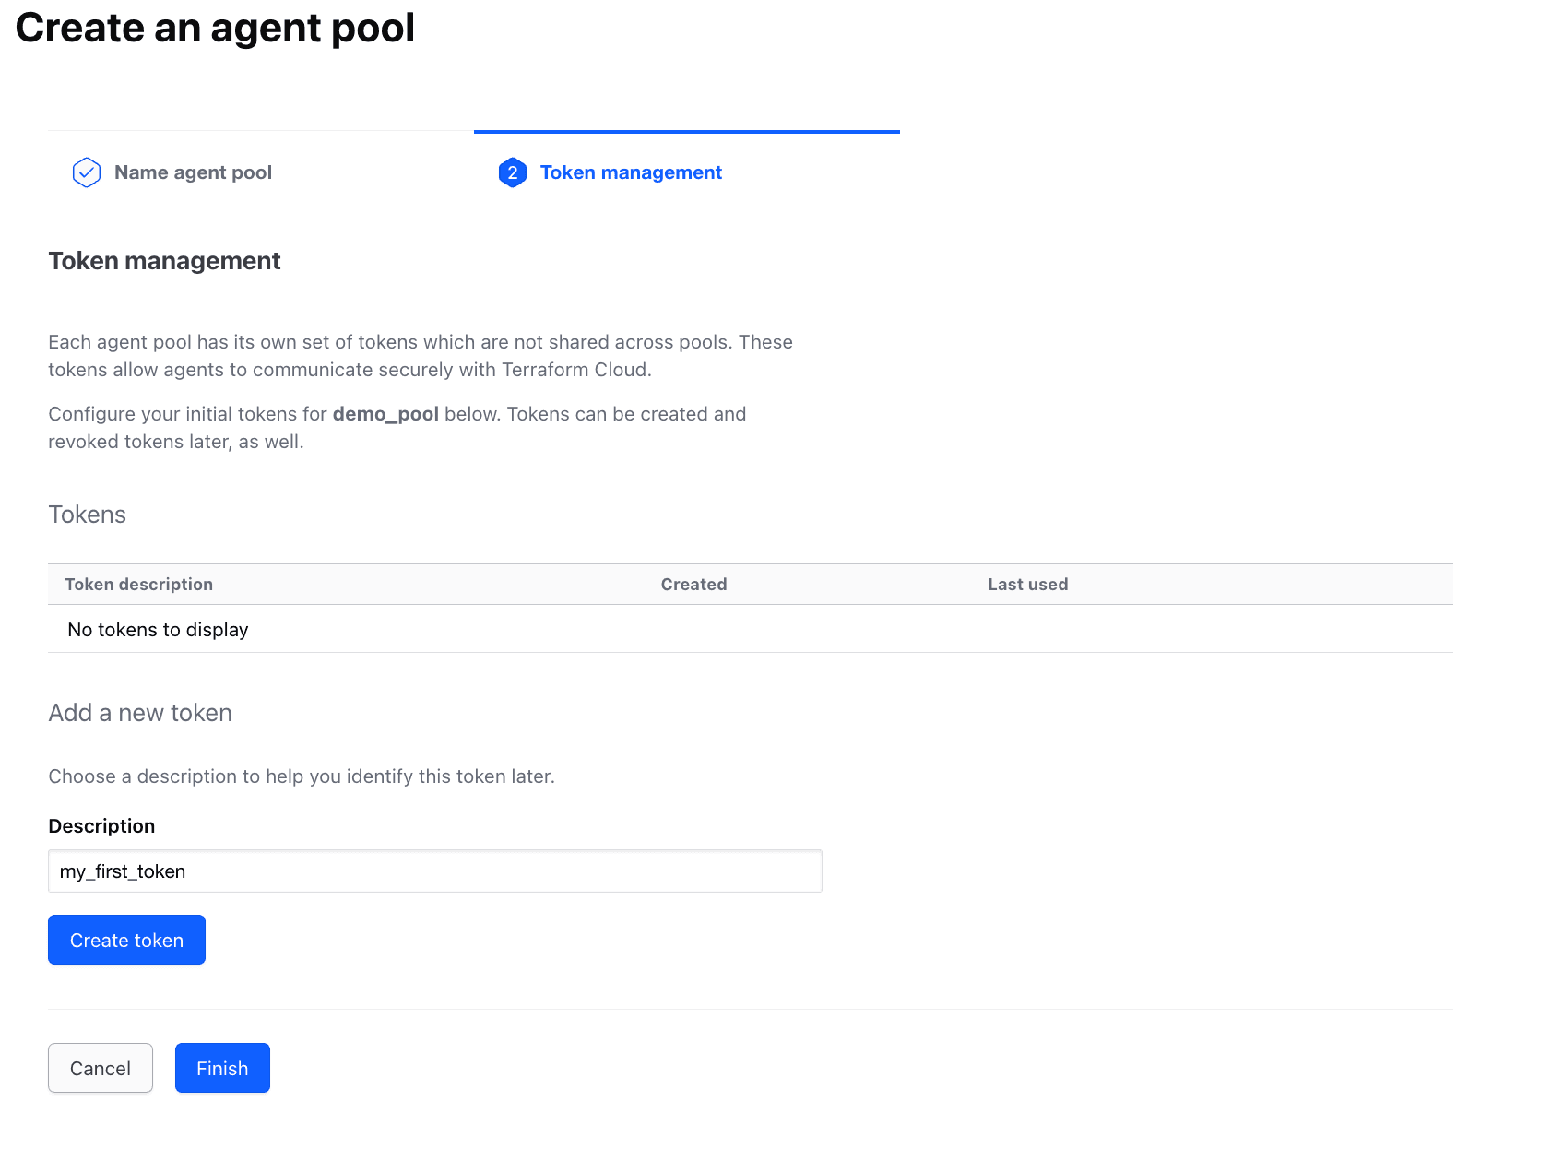
Task: Click the Token management section heading
Action: 164,261
